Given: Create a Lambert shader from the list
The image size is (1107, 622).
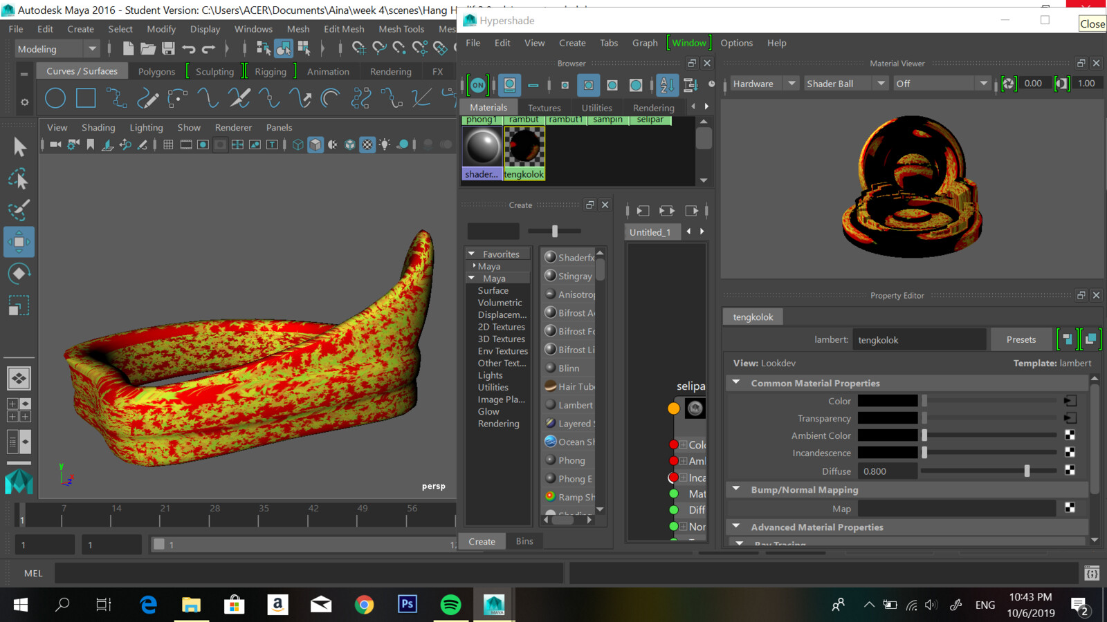Looking at the screenshot, I should coord(569,405).
